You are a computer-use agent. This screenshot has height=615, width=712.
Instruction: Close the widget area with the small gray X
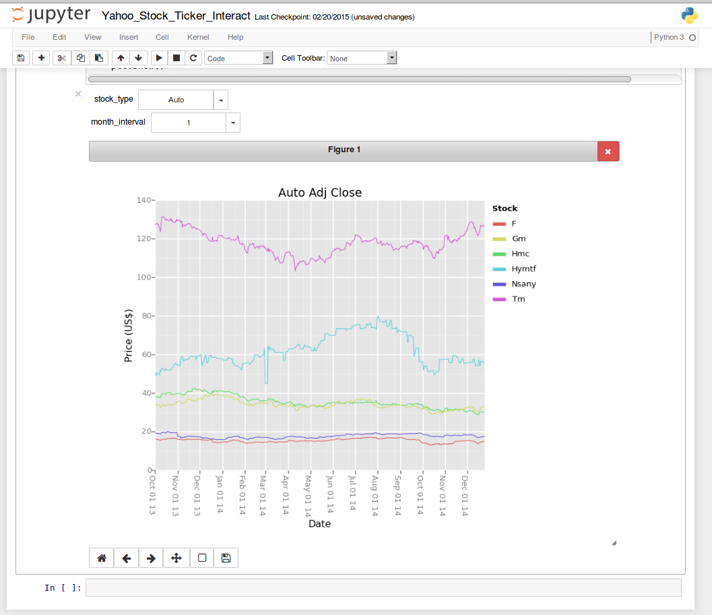click(x=78, y=94)
